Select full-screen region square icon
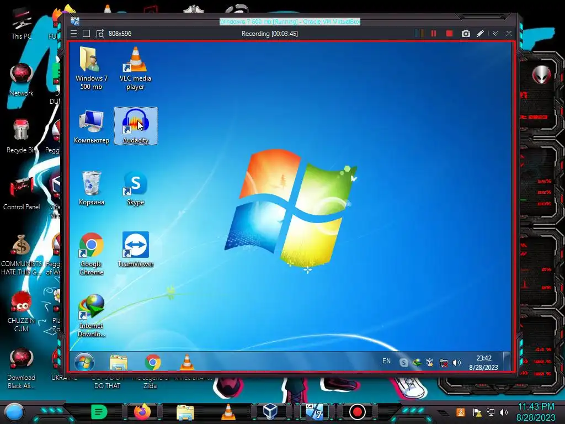The width and height of the screenshot is (565, 424). [86, 34]
